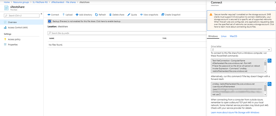
Task: Click the TYPE column header
Action: tap(164, 38)
